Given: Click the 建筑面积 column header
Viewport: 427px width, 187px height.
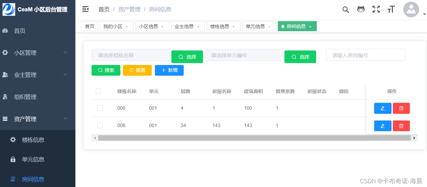Looking at the screenshot, I should click(253, 91).
